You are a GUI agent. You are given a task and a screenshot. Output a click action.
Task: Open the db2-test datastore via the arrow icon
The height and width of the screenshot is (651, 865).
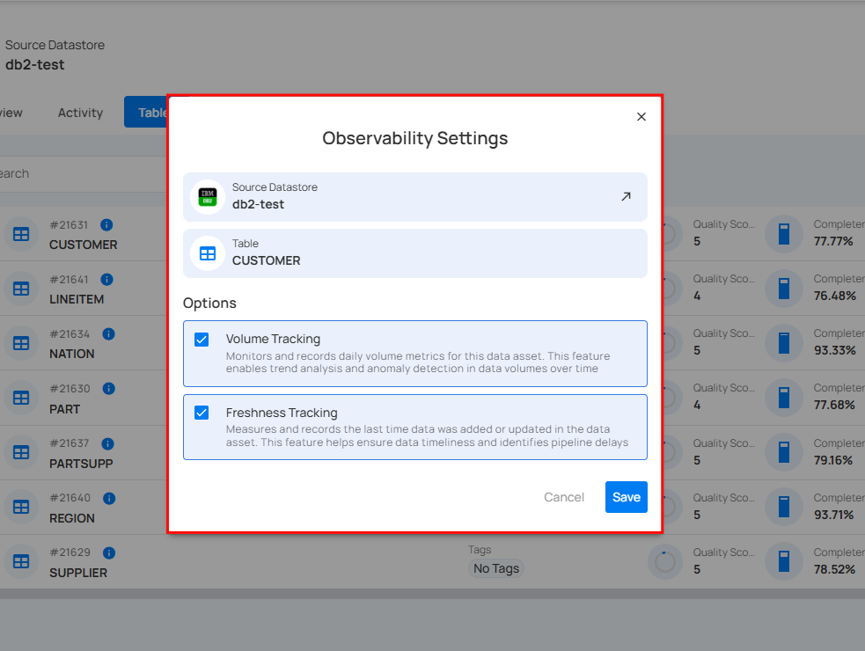(x=627, y=197)
